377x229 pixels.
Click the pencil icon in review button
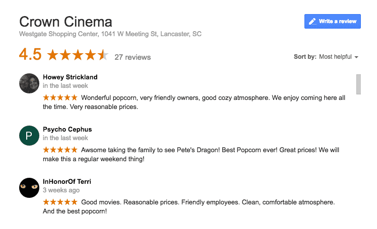pos(312,21)
